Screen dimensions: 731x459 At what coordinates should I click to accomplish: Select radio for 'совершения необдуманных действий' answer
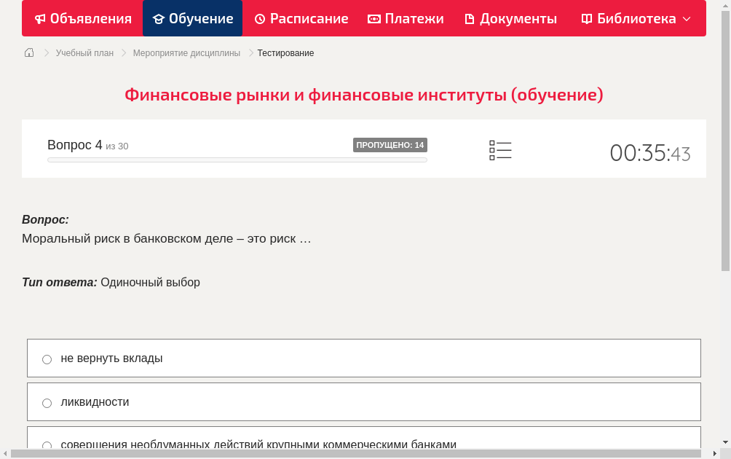[47, 445]
